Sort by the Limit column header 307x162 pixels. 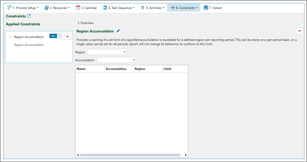(167, 69)
